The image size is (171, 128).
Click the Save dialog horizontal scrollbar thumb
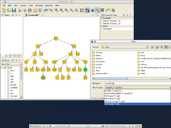pyautogui.click(x=111, y=78)
